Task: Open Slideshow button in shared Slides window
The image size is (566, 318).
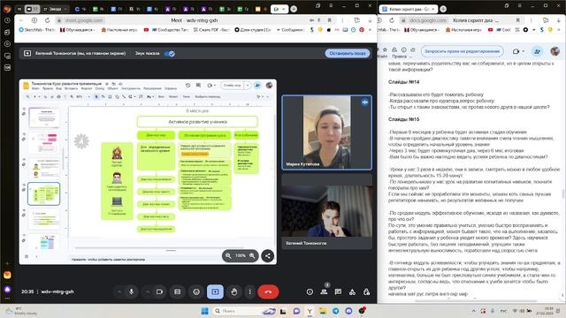Action: tap(232, 86)
